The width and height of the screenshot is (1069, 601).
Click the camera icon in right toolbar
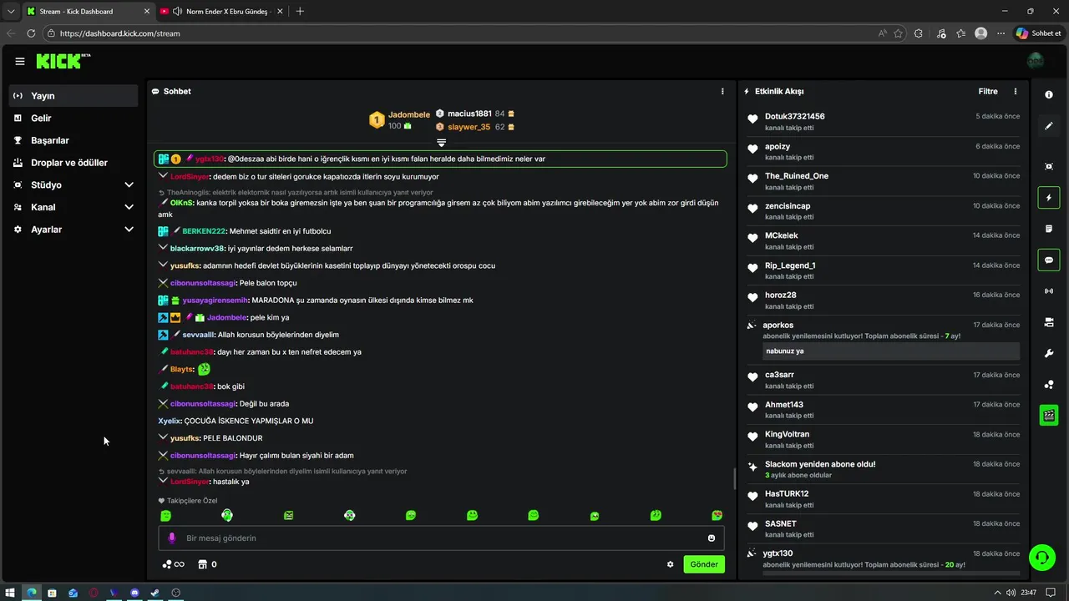point(1049,322)
